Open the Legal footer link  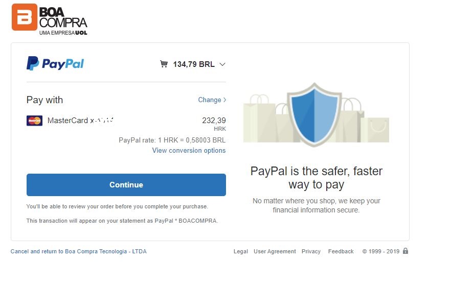pos(241,251)
